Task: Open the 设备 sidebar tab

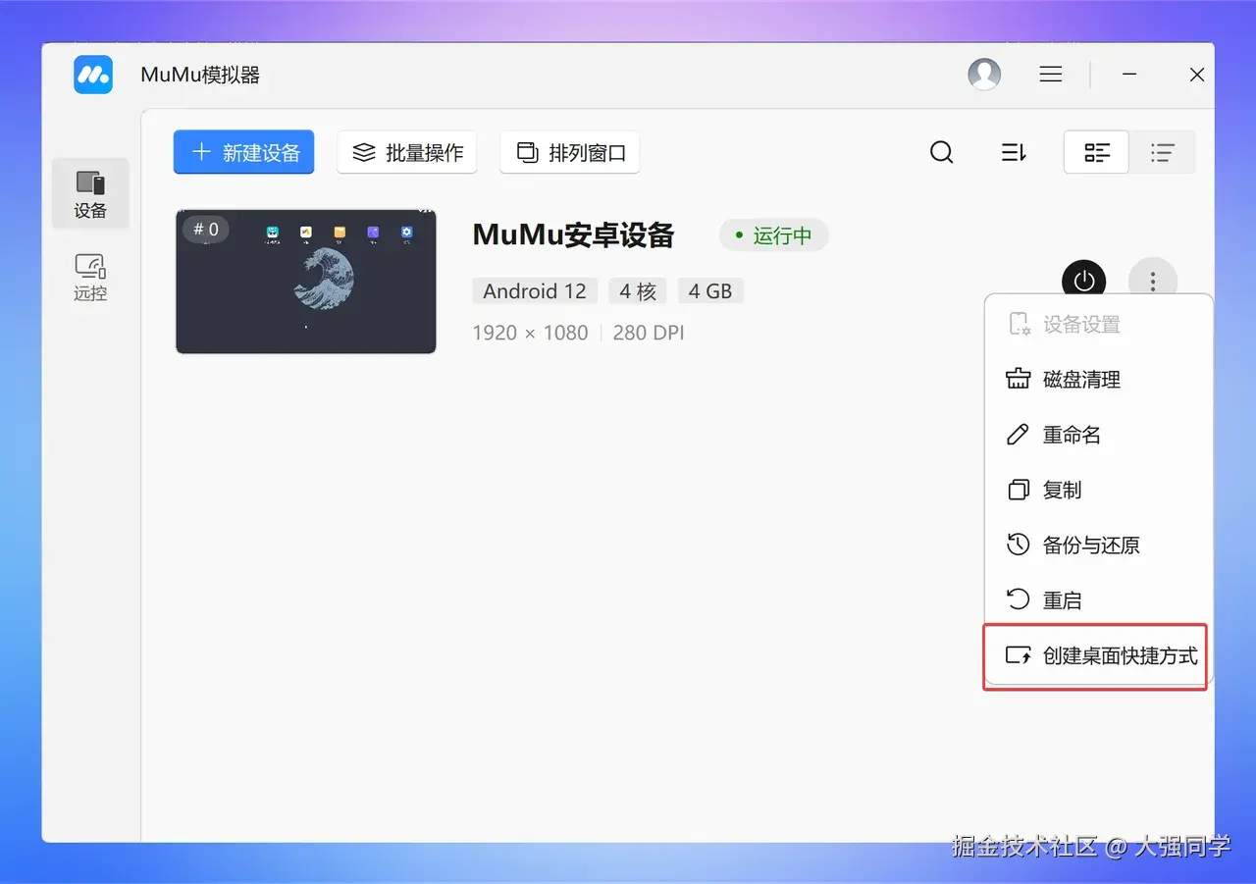Action: pos(90,193)
